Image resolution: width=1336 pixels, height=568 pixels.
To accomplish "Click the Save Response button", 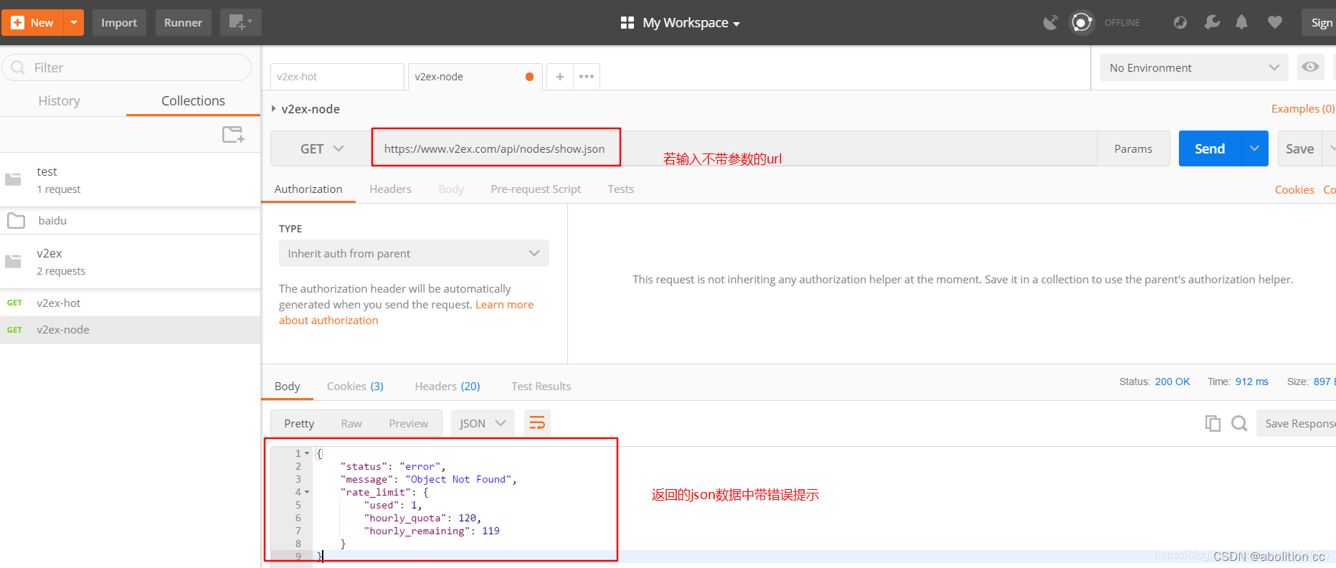I will click(x=1297, y=423).
